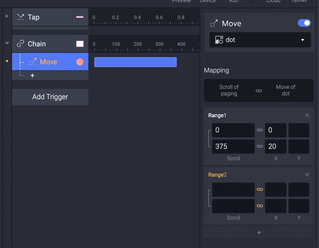
Task: Remove Range1 with its X button
Action: pyautogui.click(x=307, y=115)
